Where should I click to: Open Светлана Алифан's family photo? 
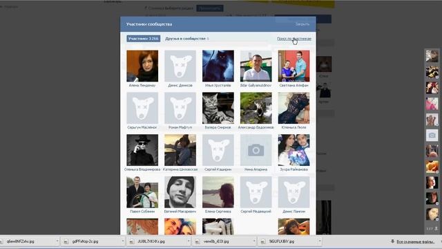pos(294,66)
